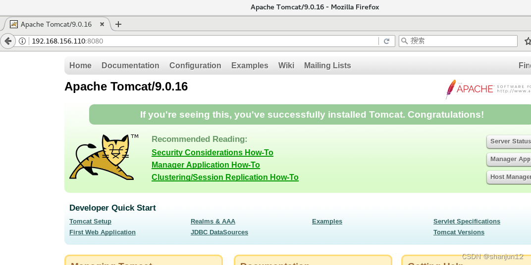Click the Recommended Reading heading
531x265 pixels.
point(200,139)
